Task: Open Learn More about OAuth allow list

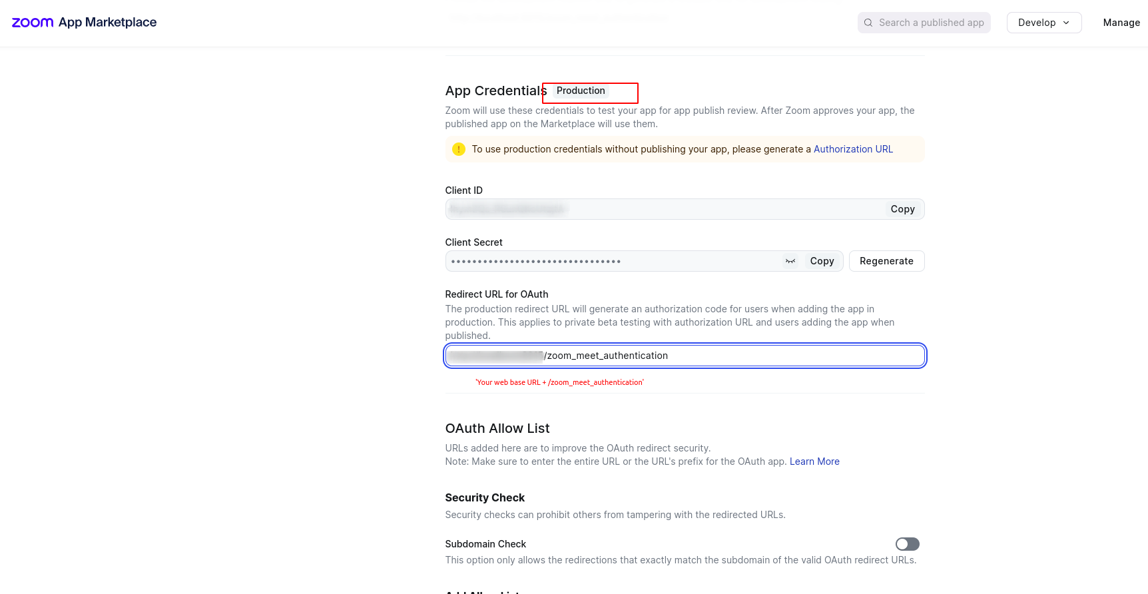Action: click(814, 461)
